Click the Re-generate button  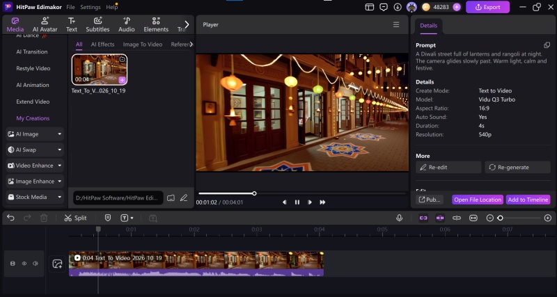517,167
